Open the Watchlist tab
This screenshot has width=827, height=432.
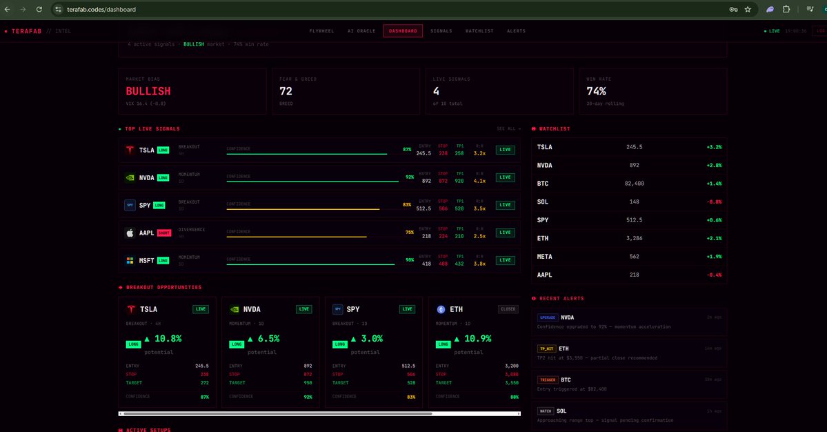coord(479,31)
